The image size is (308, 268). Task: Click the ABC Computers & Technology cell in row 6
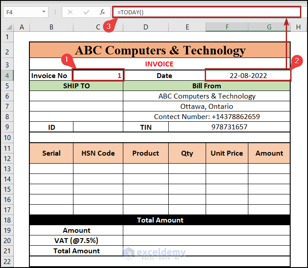(207, 96)
